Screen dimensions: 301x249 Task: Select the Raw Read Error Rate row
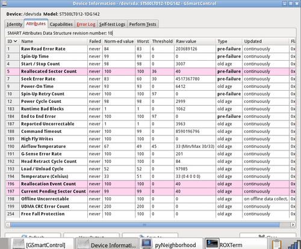point(150,49)
